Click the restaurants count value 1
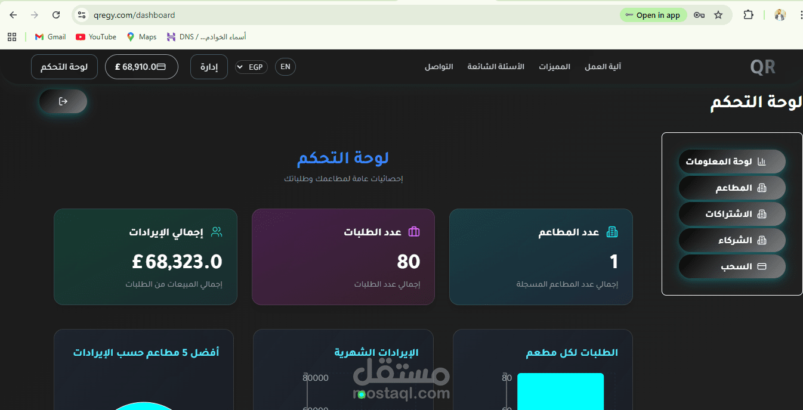 614,262
